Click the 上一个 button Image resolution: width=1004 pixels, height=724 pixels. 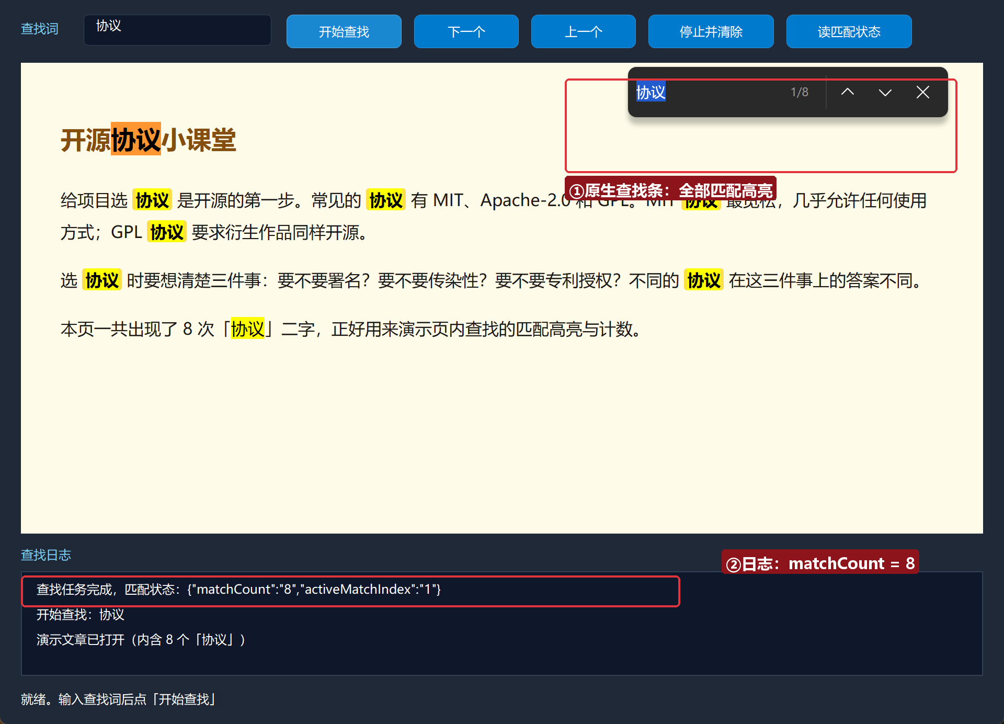pyautogui.click(x=583, y=31)
